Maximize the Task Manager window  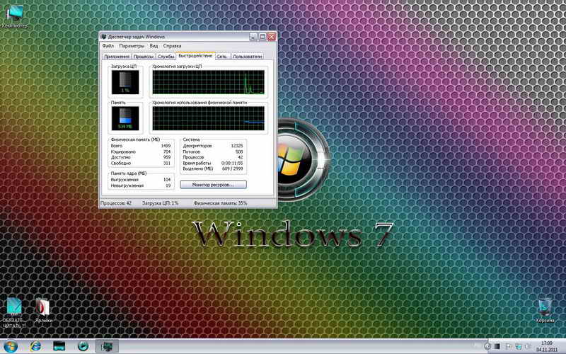[262, 37]
